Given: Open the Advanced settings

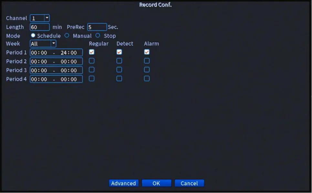Looking at the screenshot, I should (x=124, y=183).
